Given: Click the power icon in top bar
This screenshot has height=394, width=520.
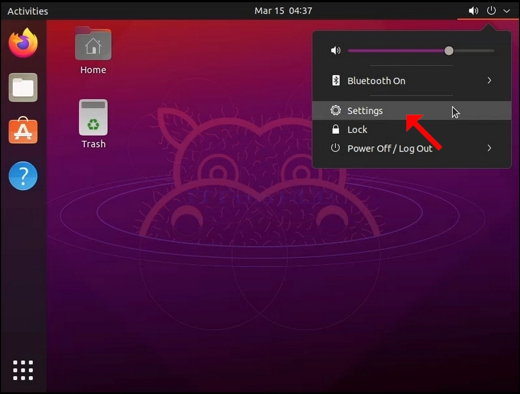Looking at the screenshot, I should [491, 11].
